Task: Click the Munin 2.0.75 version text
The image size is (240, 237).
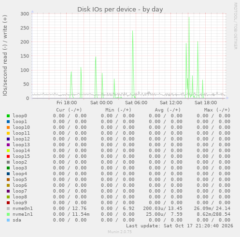Action: (120, 232)
